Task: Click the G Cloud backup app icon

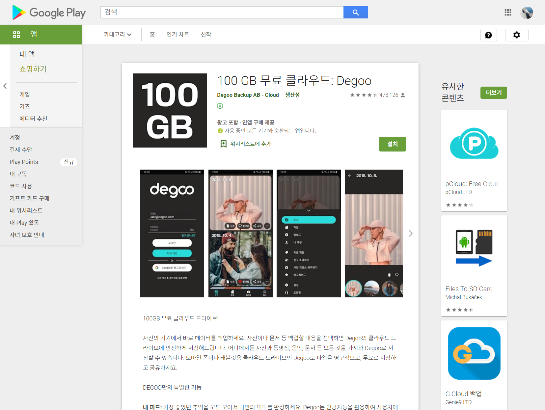Action: click(x=474, y=353)
